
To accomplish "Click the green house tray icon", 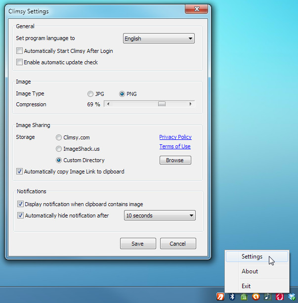I will coord(244,297).
